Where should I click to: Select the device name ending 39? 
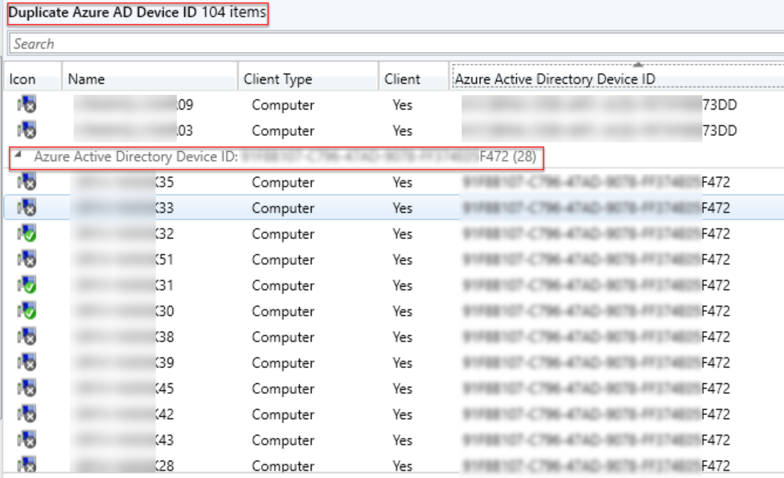(124, 363)
